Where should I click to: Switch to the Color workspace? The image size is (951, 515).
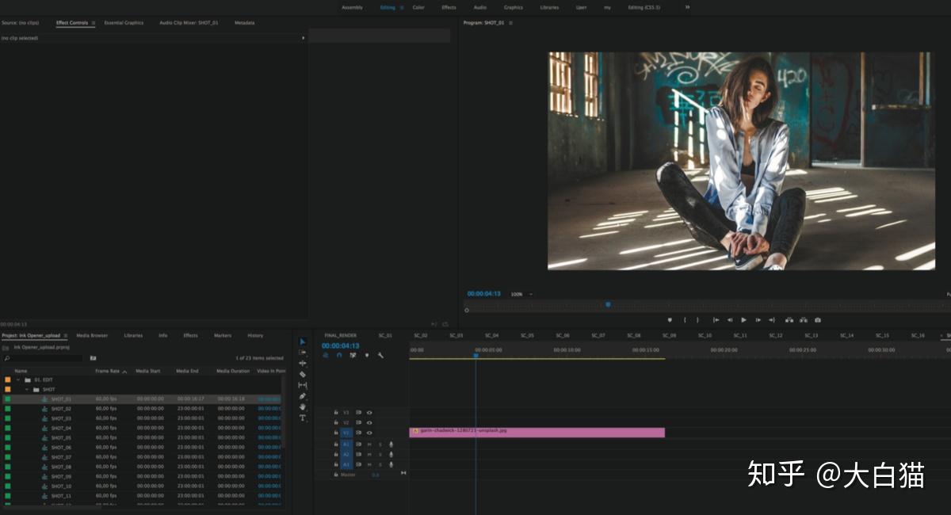pyautogui.click(x=418, y=7)
